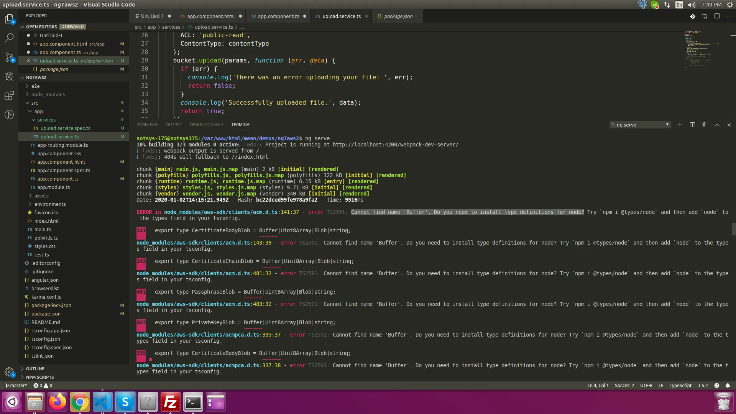This screenshot has height=414, width=736.
Task: Click the TypeScript language mode indicator
Action: (x=680, y=385)
